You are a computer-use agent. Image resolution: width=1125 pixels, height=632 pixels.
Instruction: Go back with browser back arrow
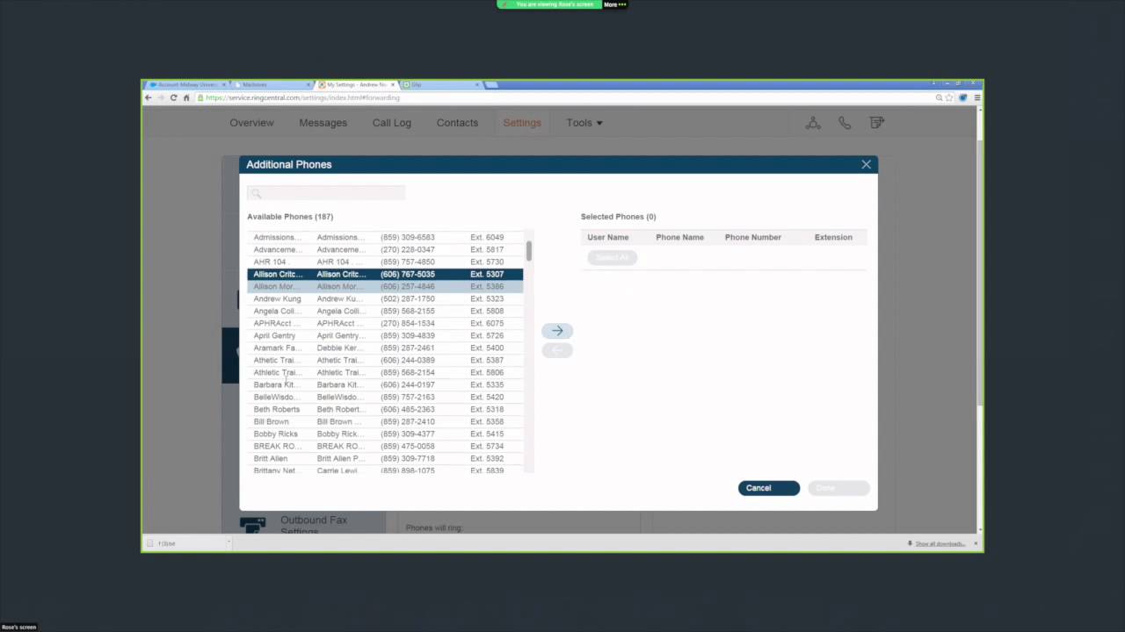[149, 97]
